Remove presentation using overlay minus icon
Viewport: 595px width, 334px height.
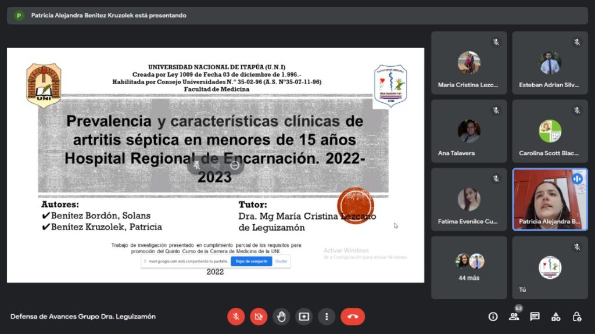[234, 165]
